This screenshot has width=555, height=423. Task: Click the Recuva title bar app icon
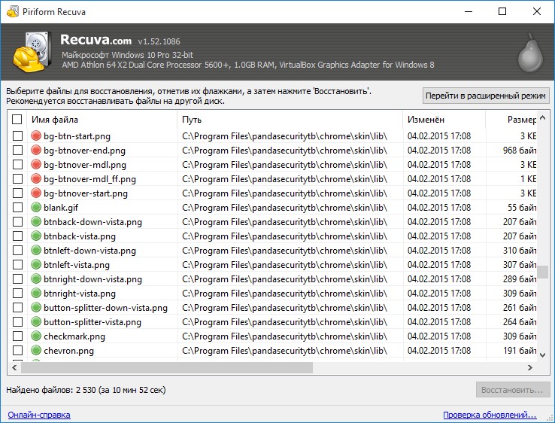pyautogui.click(x=12, y=12)
